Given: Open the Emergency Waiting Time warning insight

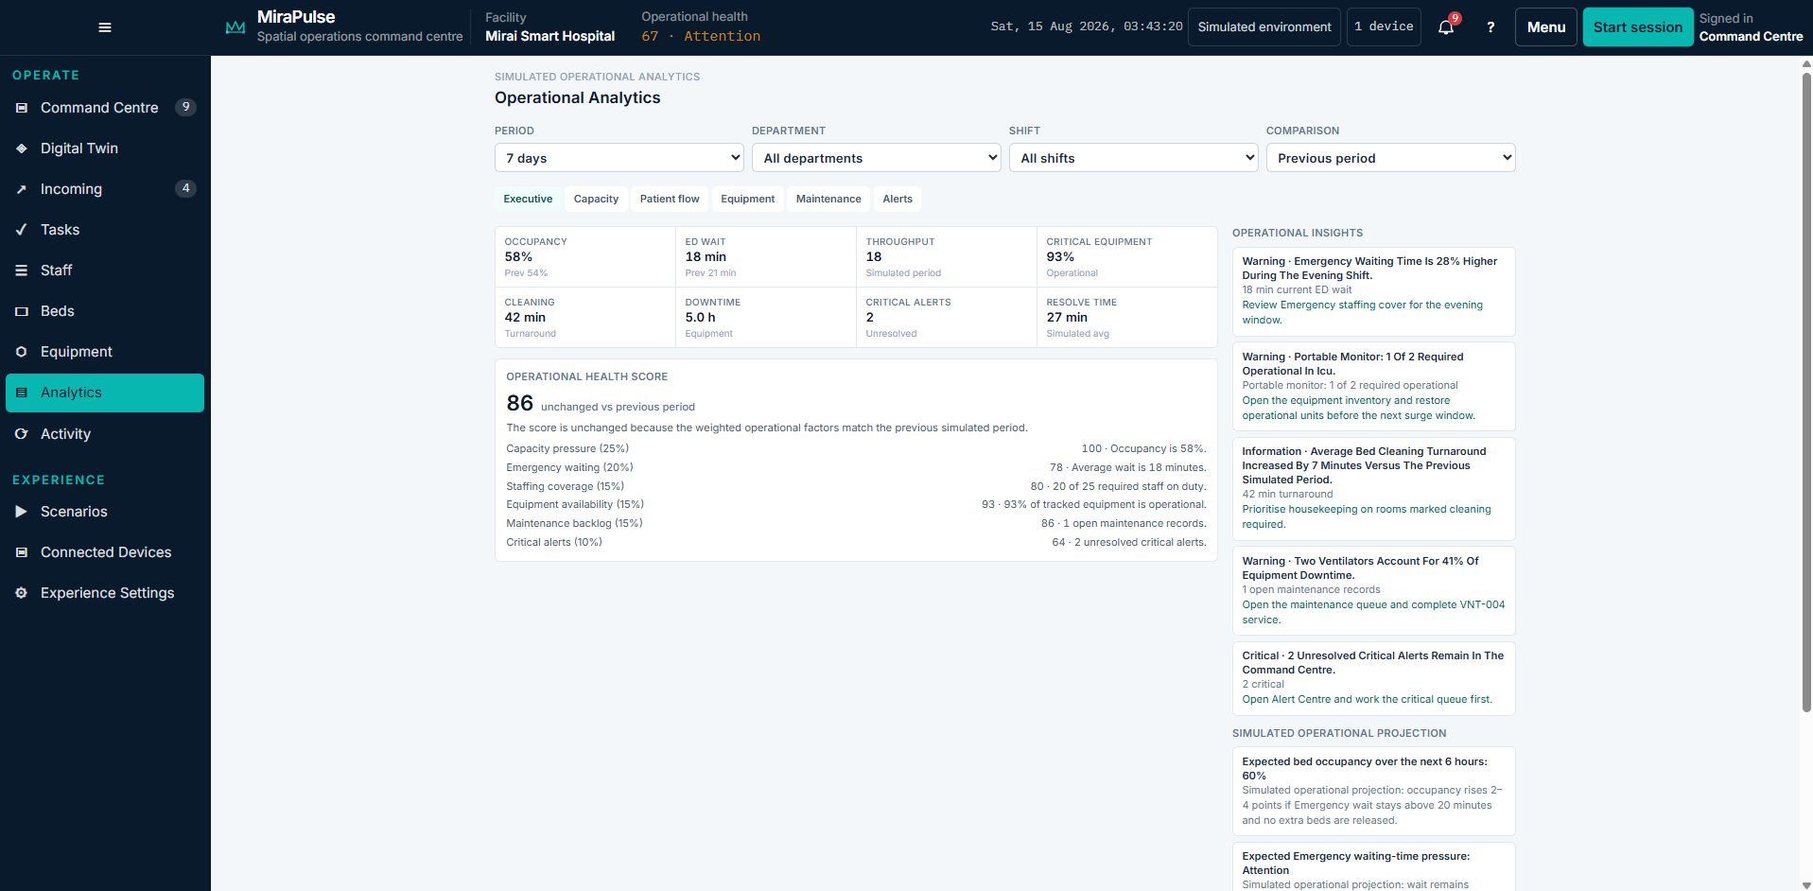Looking at the screenshot, I should [1373, 291].
